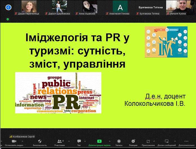Image resolution: width=196 pixels, height=149 pixels.
Task: Click muted mic icon by Анастасия Генова
Action: (107, 13)
